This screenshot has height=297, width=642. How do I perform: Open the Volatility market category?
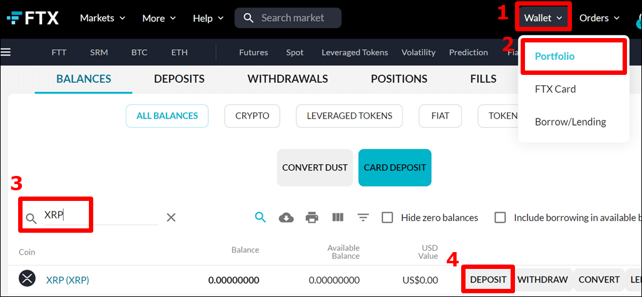[x=419, y=52]
